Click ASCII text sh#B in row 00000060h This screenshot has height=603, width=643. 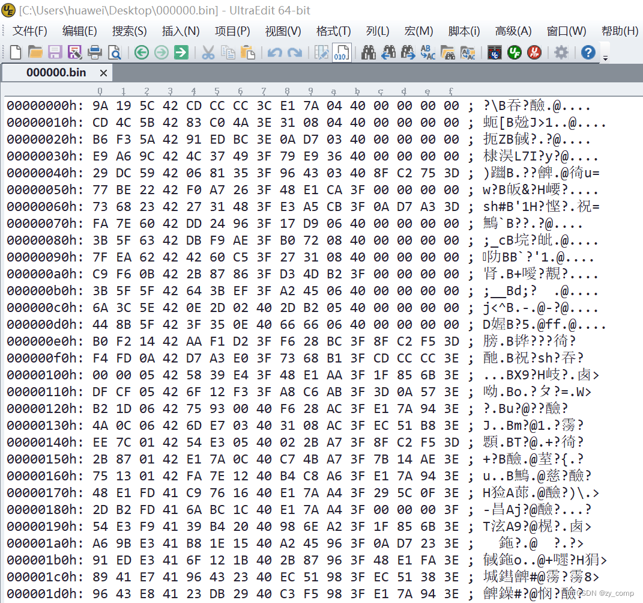(x=499, y=207)
